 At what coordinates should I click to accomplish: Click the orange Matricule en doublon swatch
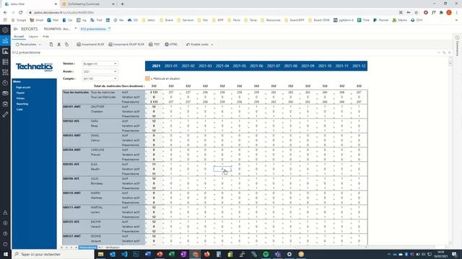(147, 78)
